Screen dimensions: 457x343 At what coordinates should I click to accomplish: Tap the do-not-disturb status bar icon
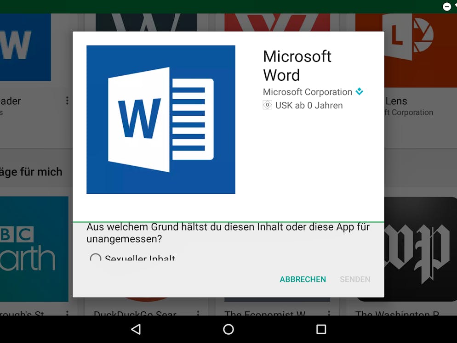(447, 6)
